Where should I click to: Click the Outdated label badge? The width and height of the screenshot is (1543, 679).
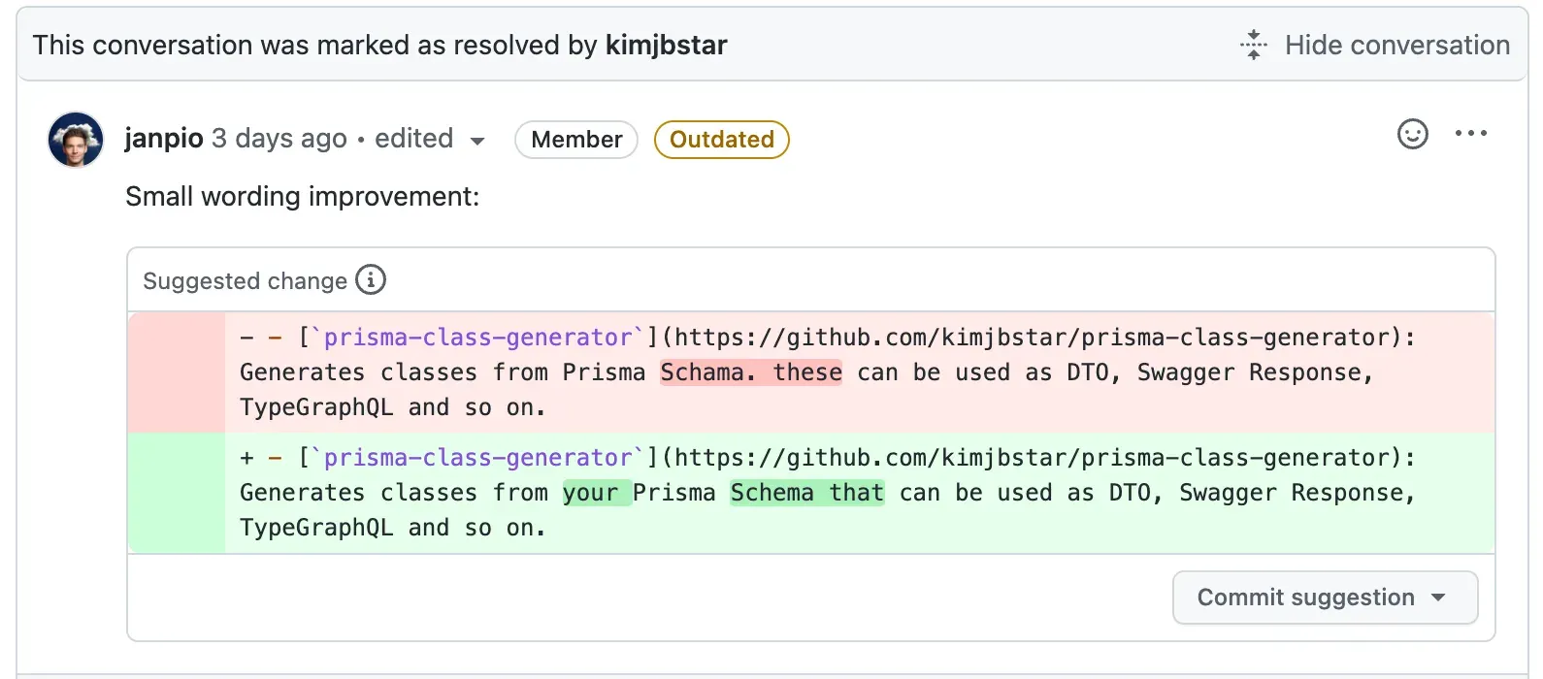[722, 140]
